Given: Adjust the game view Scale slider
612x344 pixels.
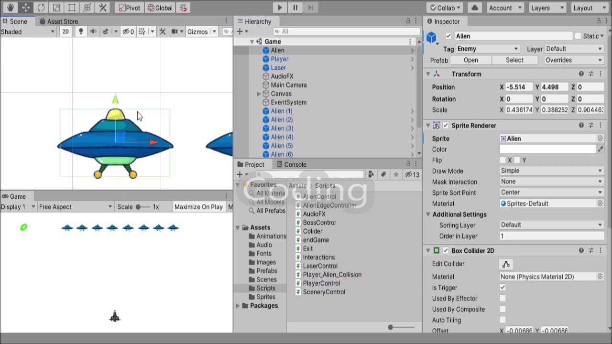Looking at the screenshot, I should point(142,207).
